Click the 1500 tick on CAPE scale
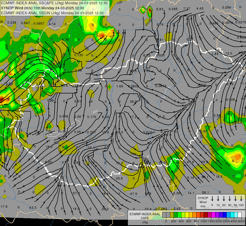 pyautogui.click(x=211, y=221)
